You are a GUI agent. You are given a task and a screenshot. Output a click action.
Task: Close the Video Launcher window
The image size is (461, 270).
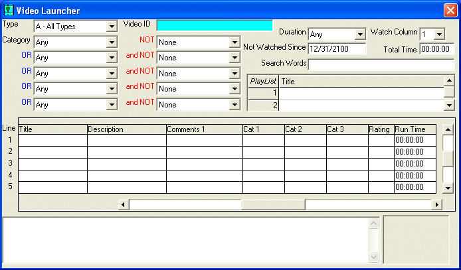[x=450, y=11]
